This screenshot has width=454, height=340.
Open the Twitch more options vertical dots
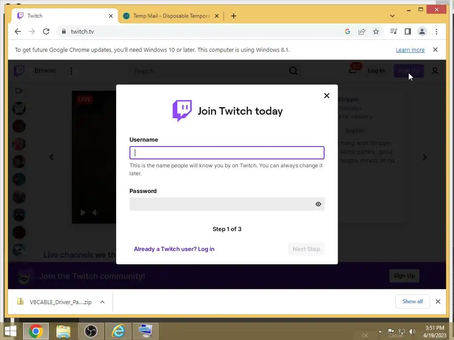(71, 71)
